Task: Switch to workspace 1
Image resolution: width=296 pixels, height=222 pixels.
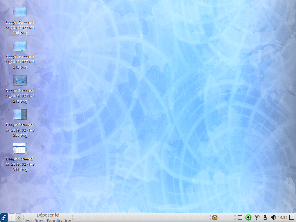Action: point(12,218)
